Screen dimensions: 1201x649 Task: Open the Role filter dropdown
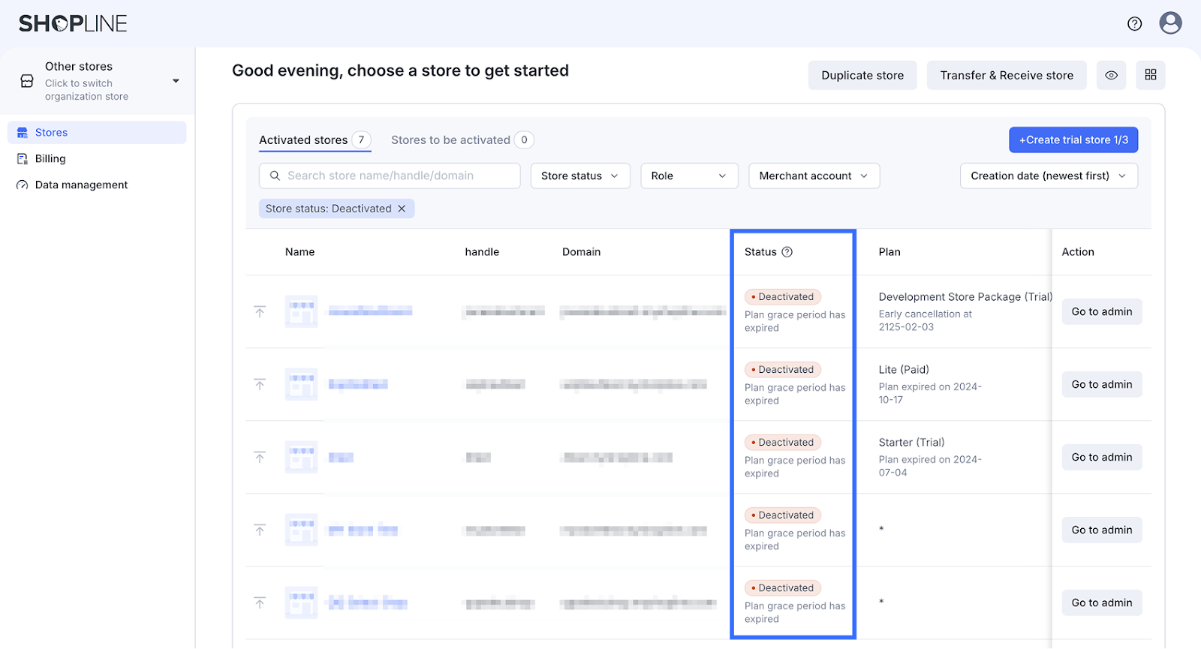(688, 176)
